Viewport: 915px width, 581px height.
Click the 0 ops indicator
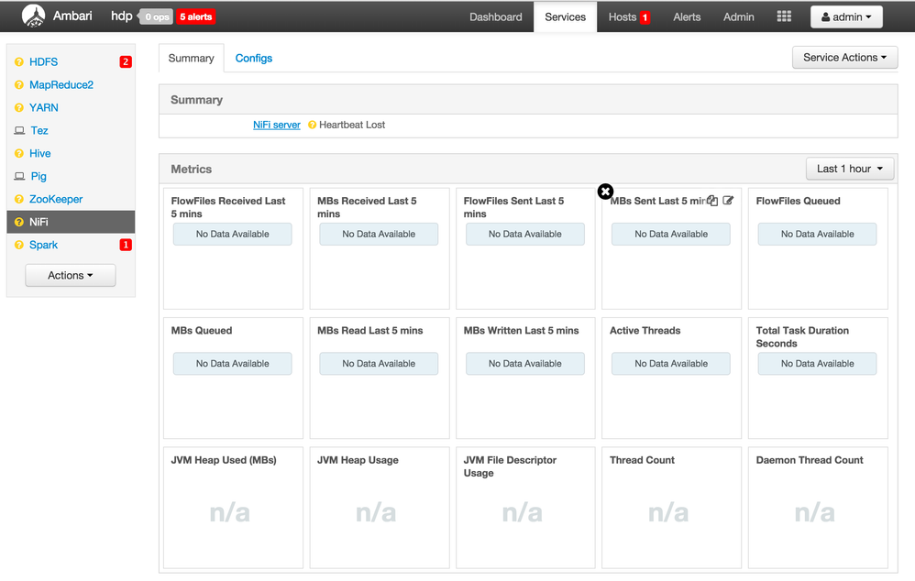[x=157, y=16]
